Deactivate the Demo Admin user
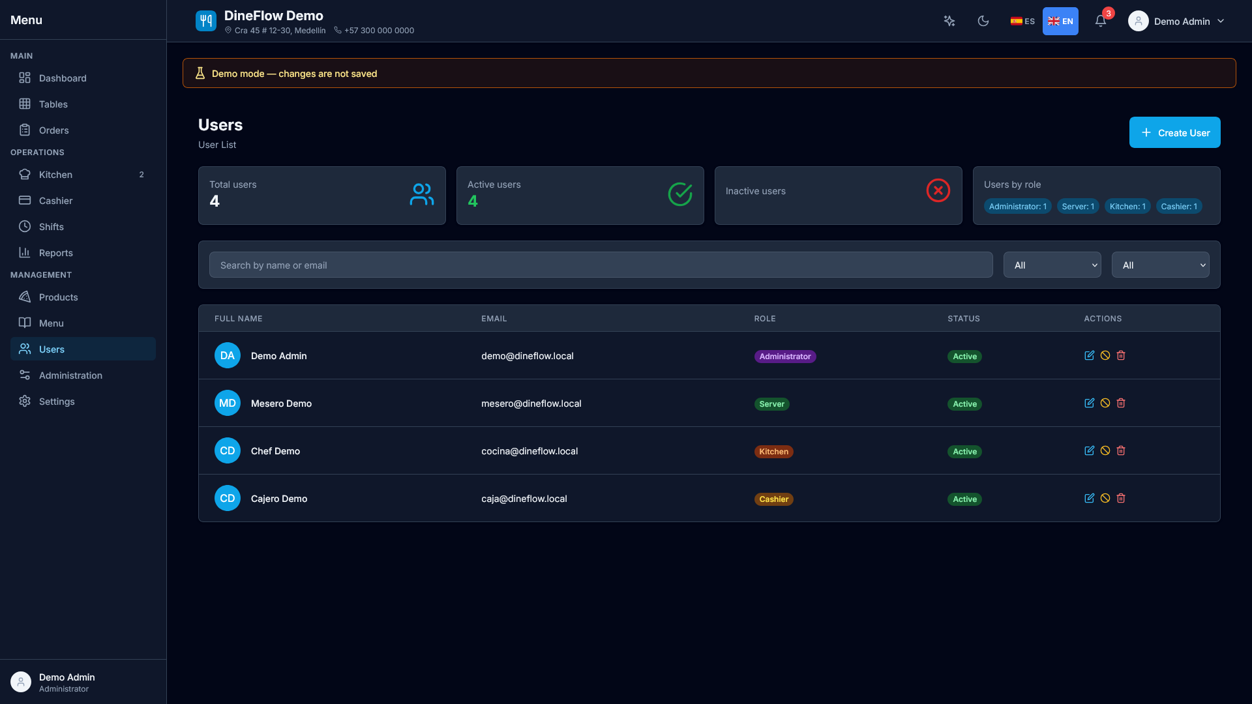This screenshot has width=1252, height=704. [1105, 355]
